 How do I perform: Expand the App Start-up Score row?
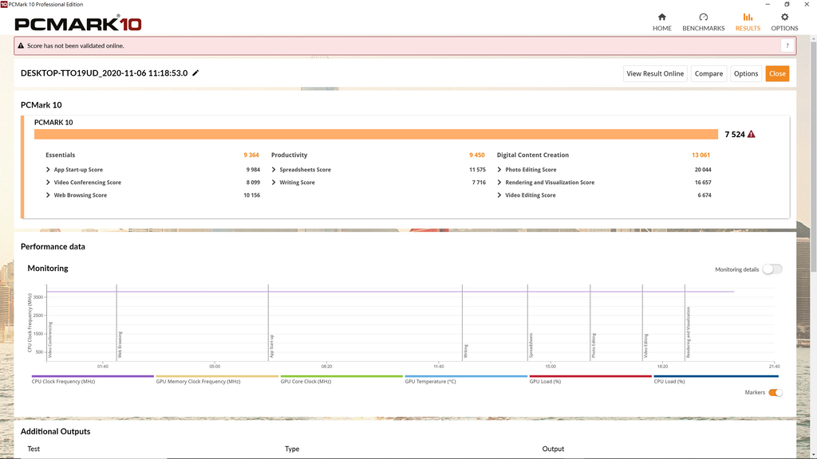point(49,170)
